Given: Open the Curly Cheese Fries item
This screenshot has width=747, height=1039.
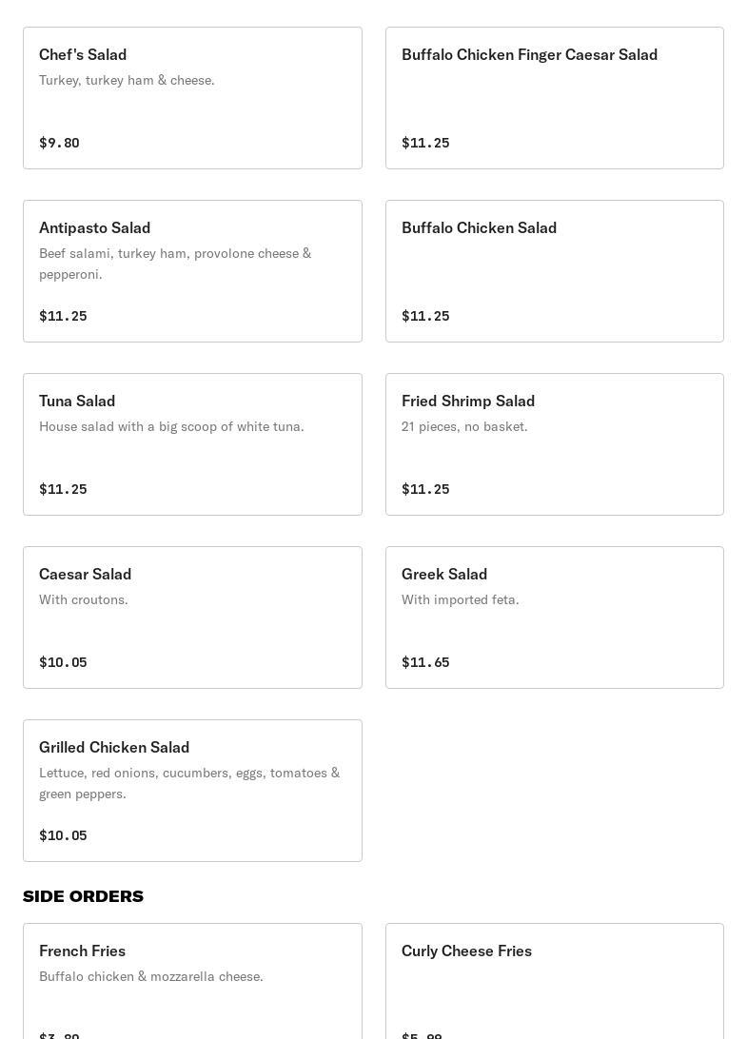Looking at the screenshot, I should [554, 981].
